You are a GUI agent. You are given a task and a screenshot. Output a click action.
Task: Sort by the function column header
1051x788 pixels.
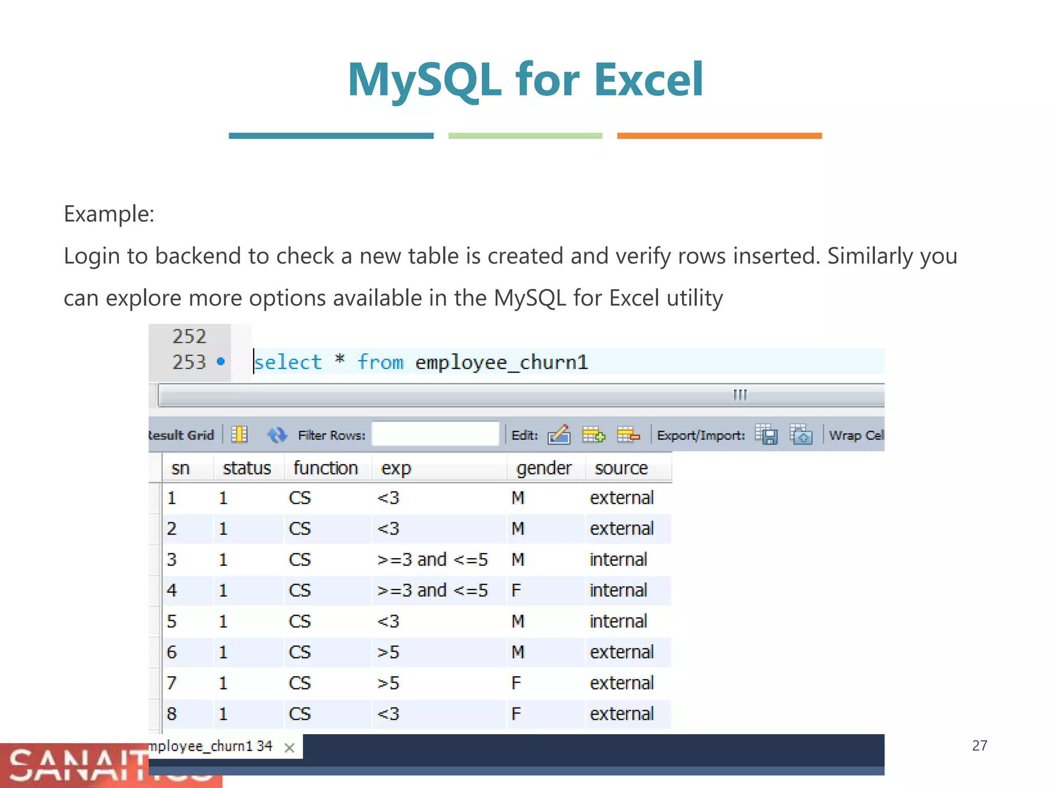point(328,468)
